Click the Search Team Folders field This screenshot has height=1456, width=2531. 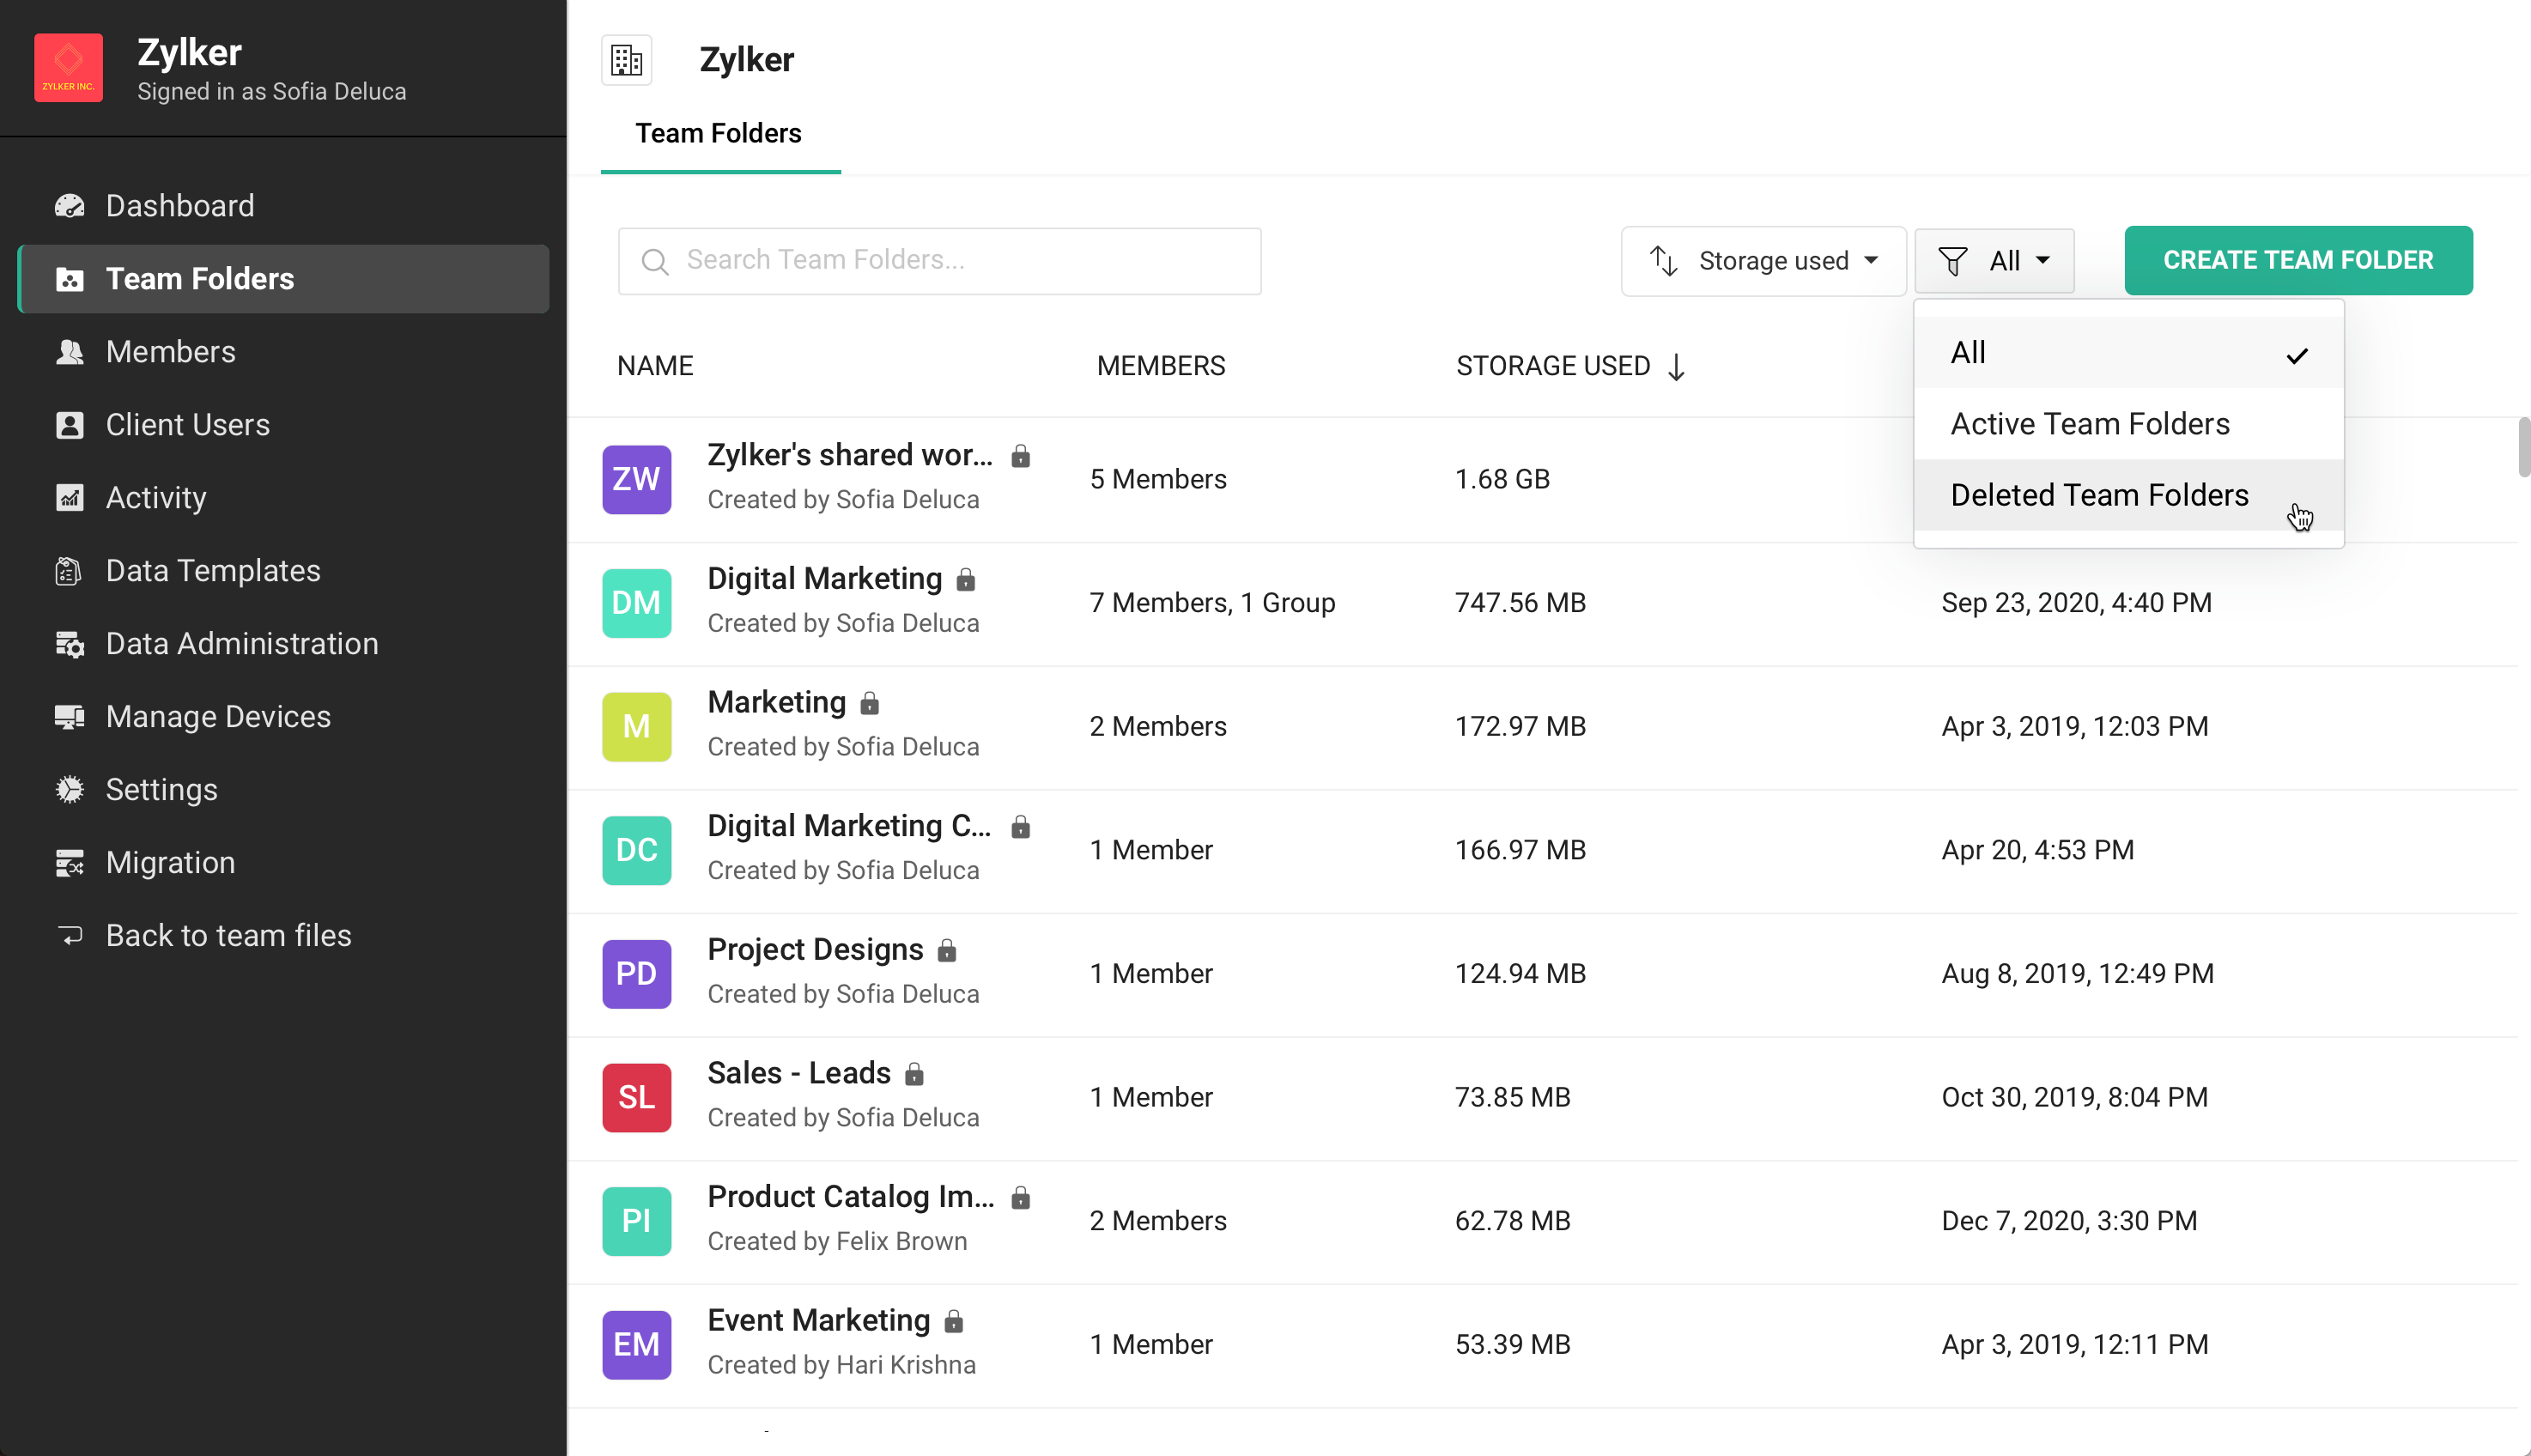(939, 261)
